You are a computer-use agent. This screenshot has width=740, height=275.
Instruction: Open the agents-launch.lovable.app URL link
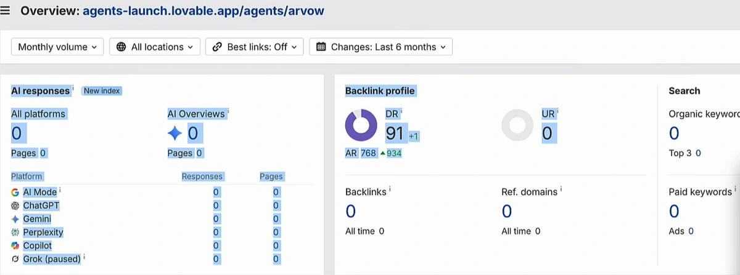click(x=203, y=11)
